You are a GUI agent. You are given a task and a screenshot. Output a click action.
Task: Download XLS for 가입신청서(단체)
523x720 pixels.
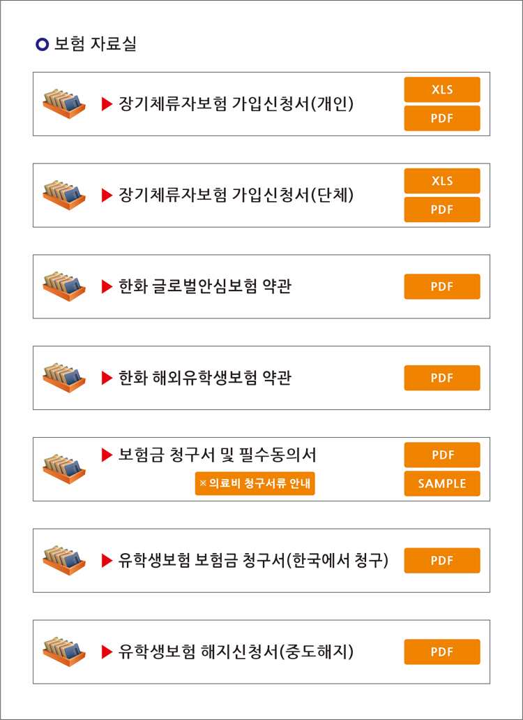click(x=442, y=181)
